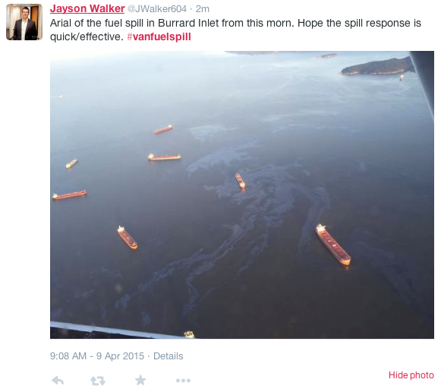Click the largest orange cargo ship in photo
The height and width of the screenshot is (392, 441).
pos(333,245)
